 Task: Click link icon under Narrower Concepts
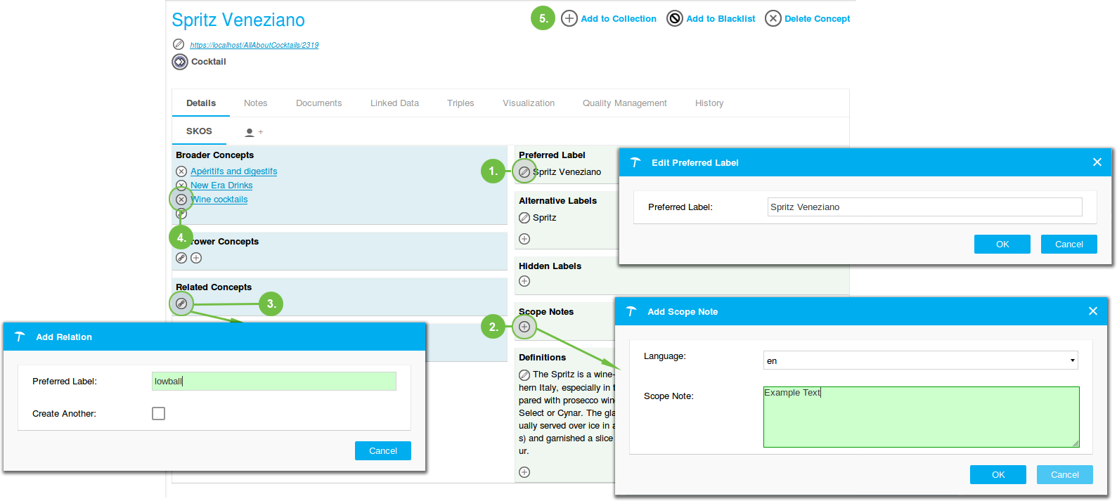click(x=181, y=258)
